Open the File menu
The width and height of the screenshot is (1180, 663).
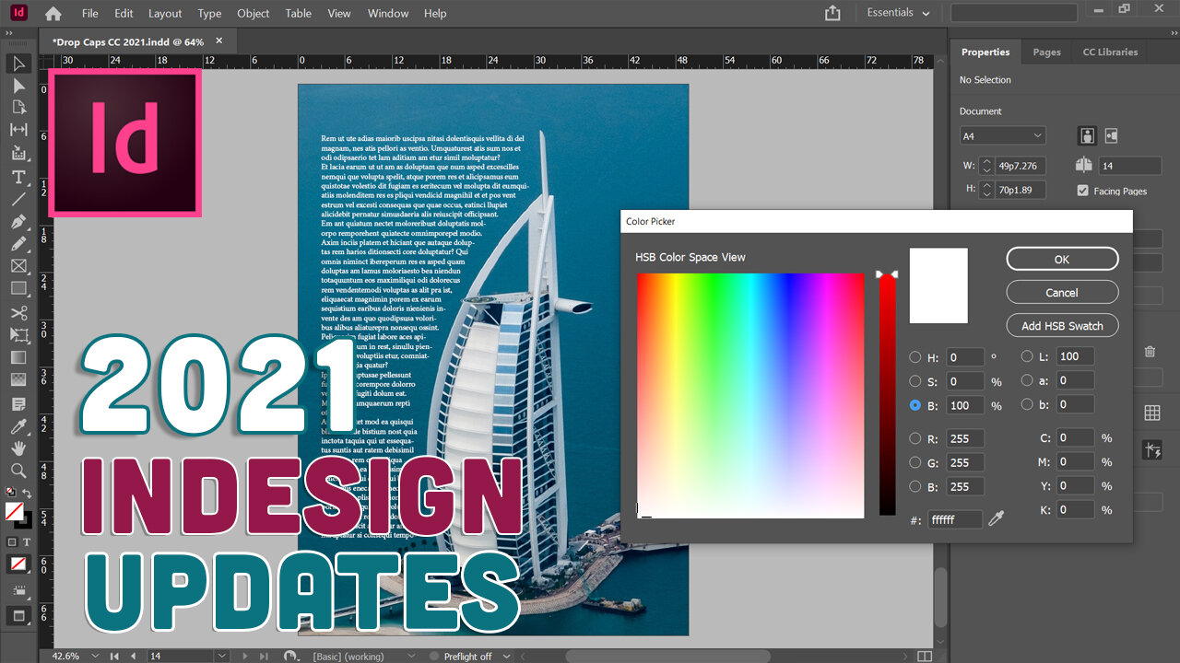[x=89, y=14]
